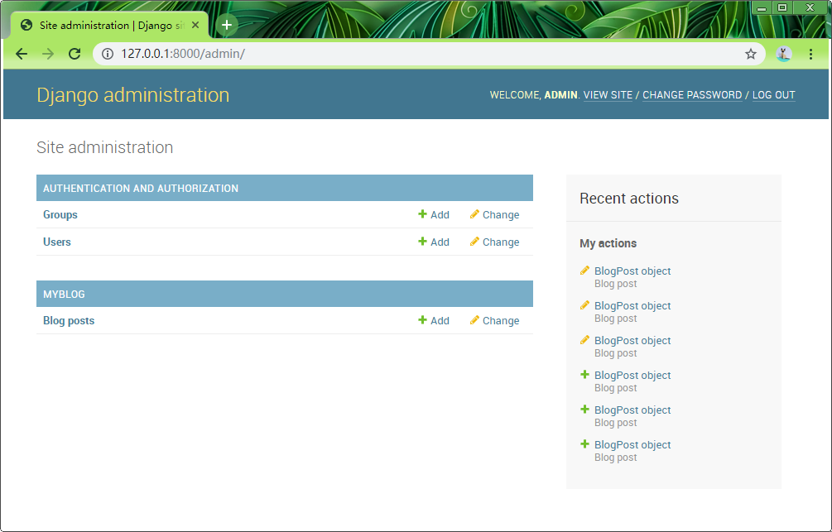Change Groups entries
The height and width of the screenshot is (532, 832).
[494, 215]
